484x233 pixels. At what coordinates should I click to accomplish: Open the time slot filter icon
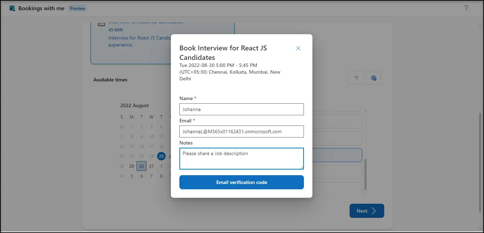point(356,78)
